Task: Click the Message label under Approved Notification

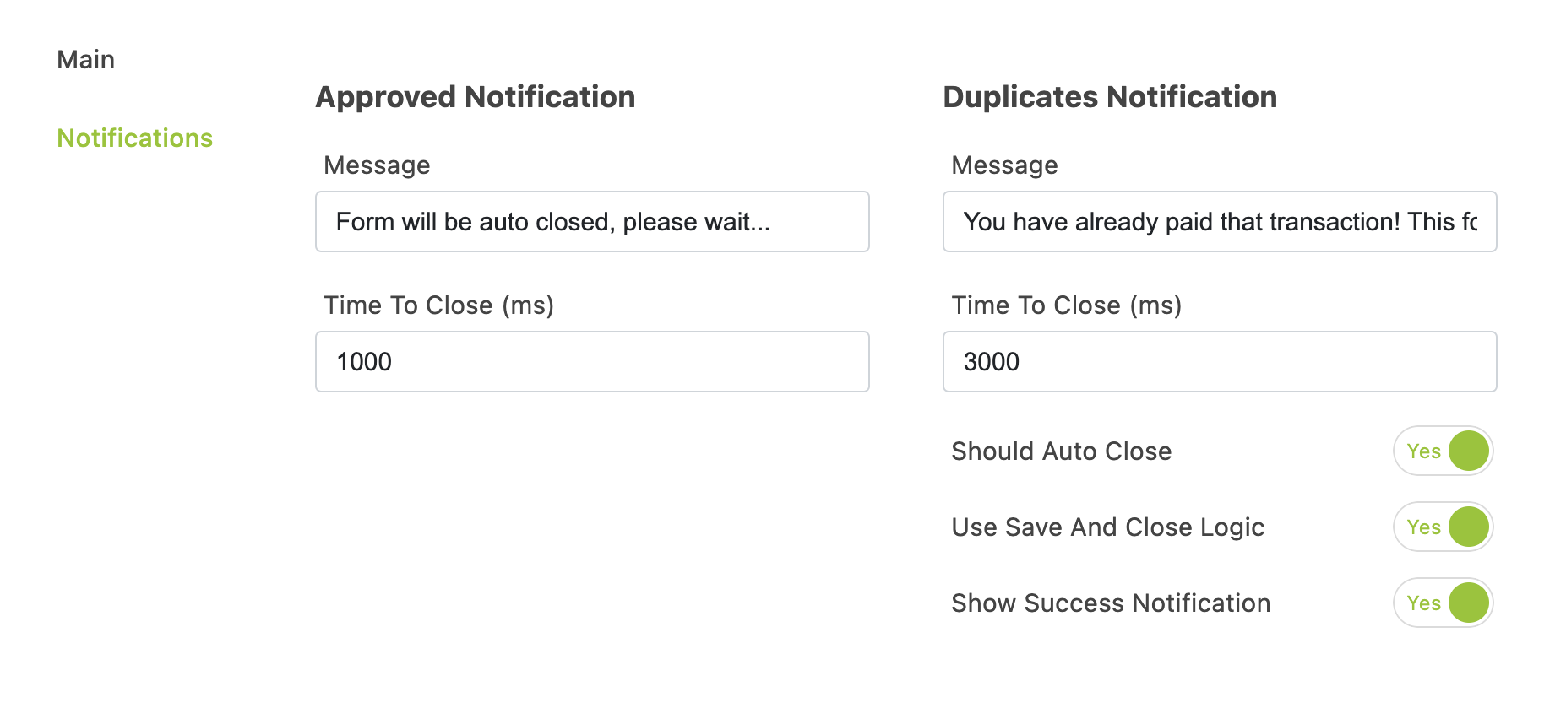Action: click(x=377, y=165)
